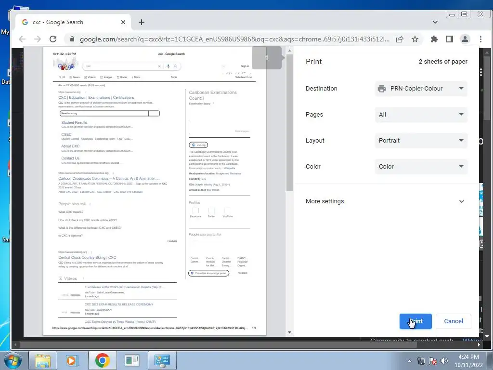Open the Action Center flag icon
This screenshot has width=493, height=370.
click(x=433, y=361)
